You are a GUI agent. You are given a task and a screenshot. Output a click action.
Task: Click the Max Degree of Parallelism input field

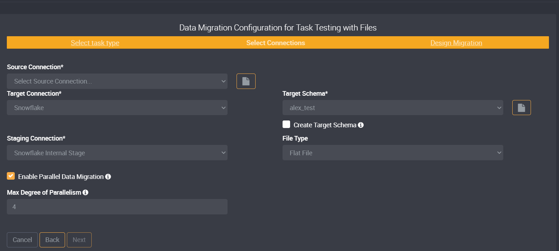click(x=117, y=207)
